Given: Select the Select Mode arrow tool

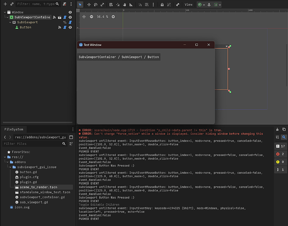Looking at the screenshot, I should pos(80,5).
